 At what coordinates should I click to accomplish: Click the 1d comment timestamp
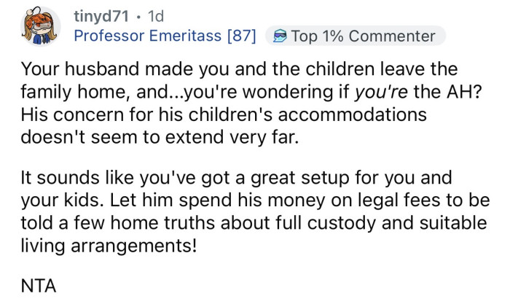(x=156, y=16)
